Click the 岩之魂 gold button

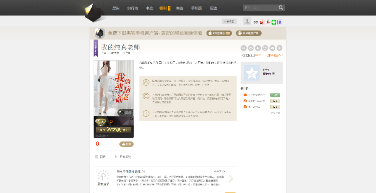click(x=113, y=130)
